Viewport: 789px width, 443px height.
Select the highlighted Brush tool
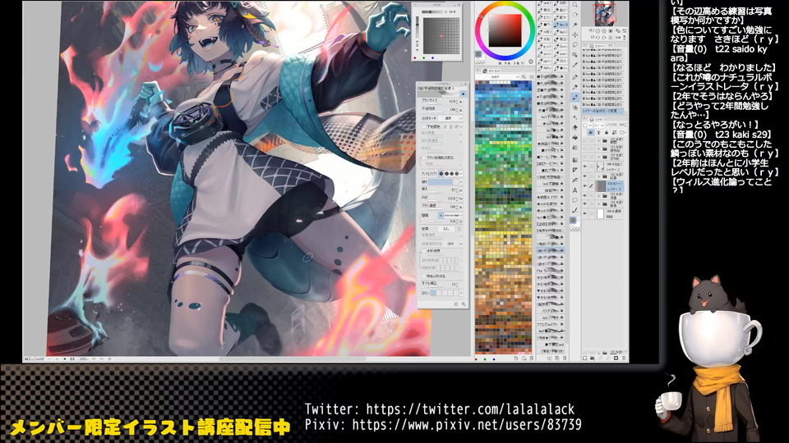pos(574,97)
